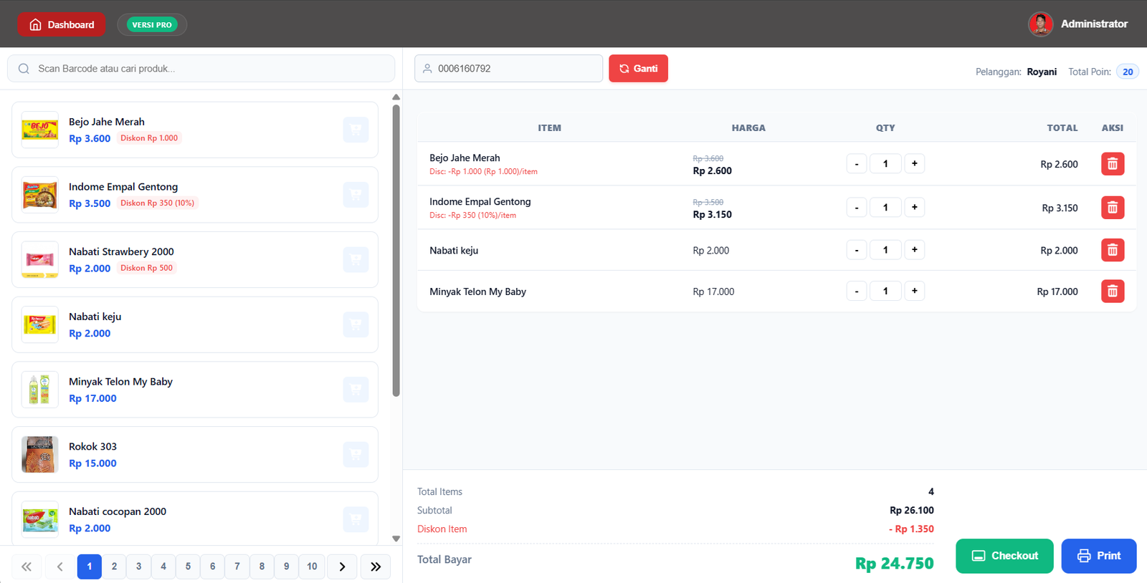
Task: Select product page 5
Action: tap(188, 567)
